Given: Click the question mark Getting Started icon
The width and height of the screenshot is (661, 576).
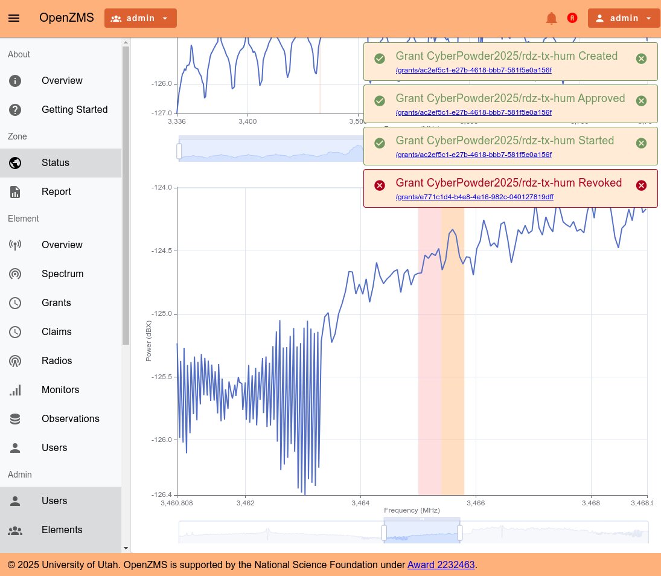Looking at the screenshot, I should point(15,110).
